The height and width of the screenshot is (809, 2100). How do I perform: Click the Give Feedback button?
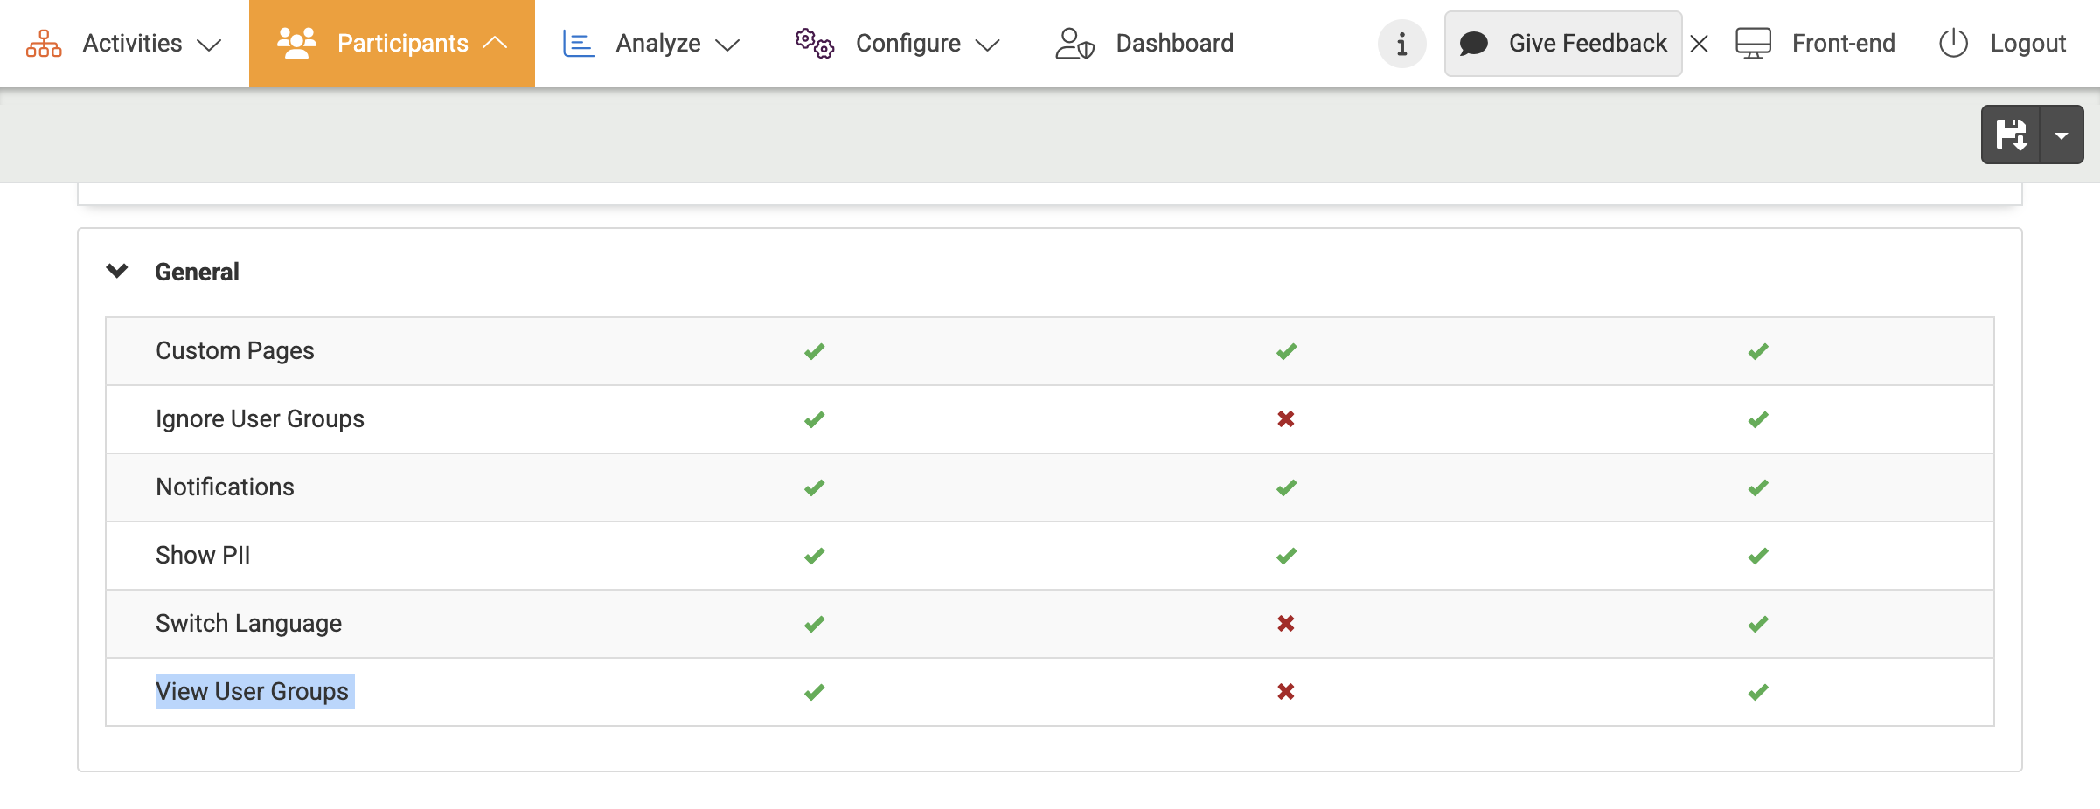coord(1563,44)
